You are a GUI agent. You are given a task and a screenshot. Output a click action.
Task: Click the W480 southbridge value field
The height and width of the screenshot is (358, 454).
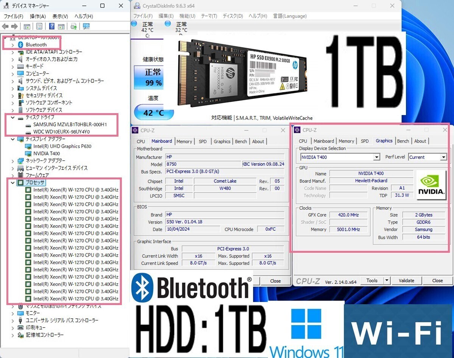pos(225,188)
